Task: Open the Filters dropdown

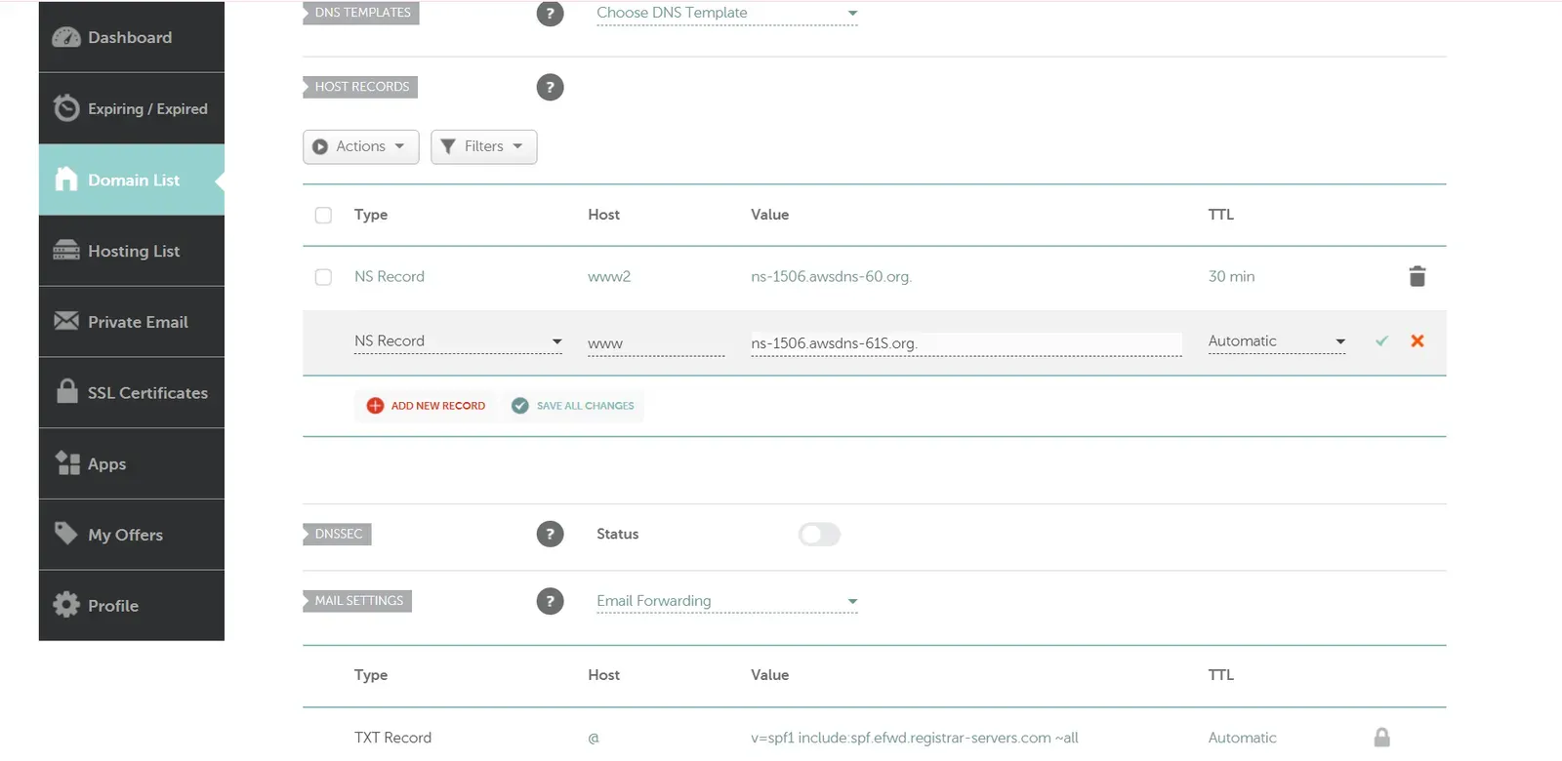Action: tap(484, 146)
